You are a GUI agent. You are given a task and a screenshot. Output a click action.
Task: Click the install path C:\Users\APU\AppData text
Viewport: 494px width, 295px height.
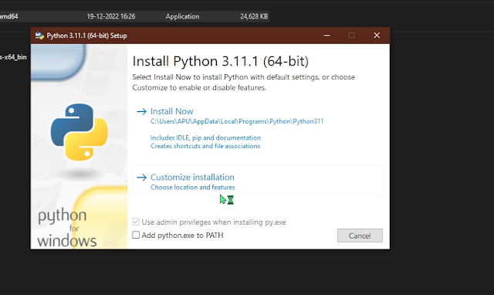237,121
